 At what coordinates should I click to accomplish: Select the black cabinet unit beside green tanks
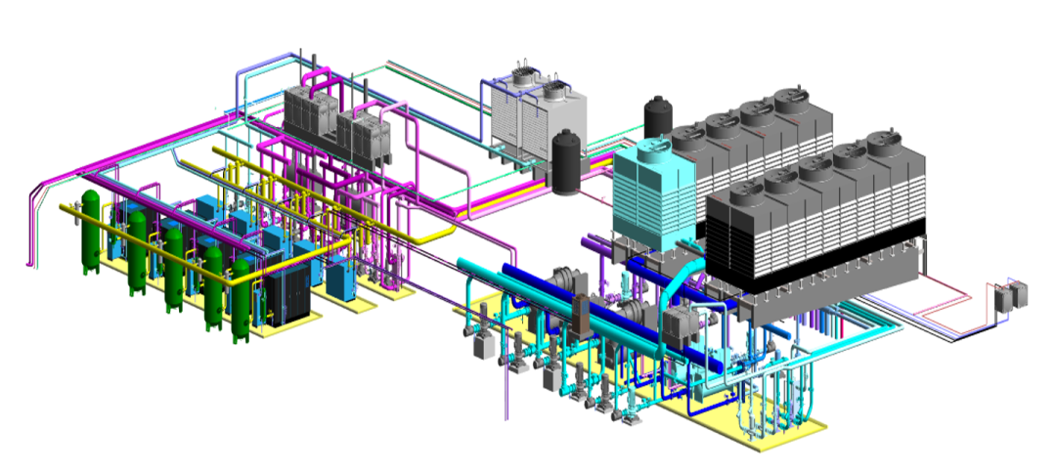pyautogui.click(x=288, y=293)
